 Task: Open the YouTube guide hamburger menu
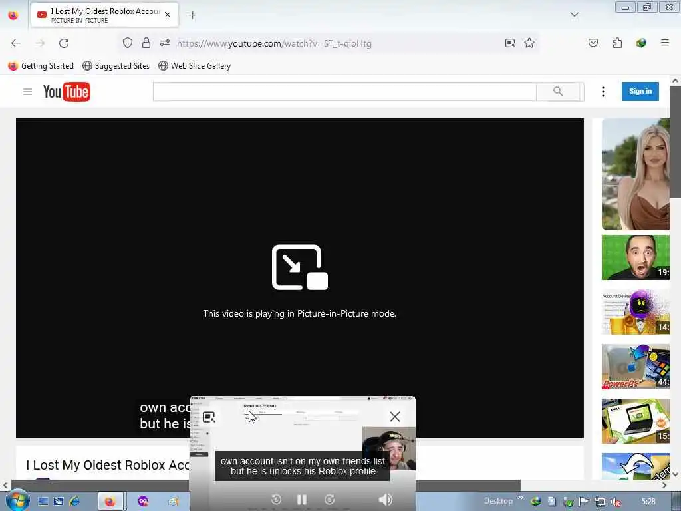[27, 92]
